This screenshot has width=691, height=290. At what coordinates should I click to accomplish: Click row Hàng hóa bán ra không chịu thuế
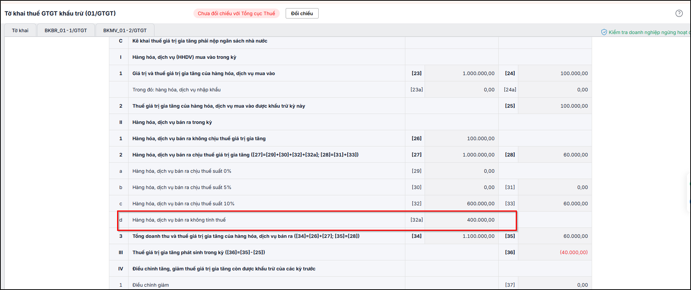(350, 138)
